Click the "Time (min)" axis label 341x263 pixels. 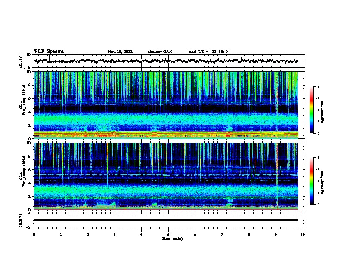[172, 239]
